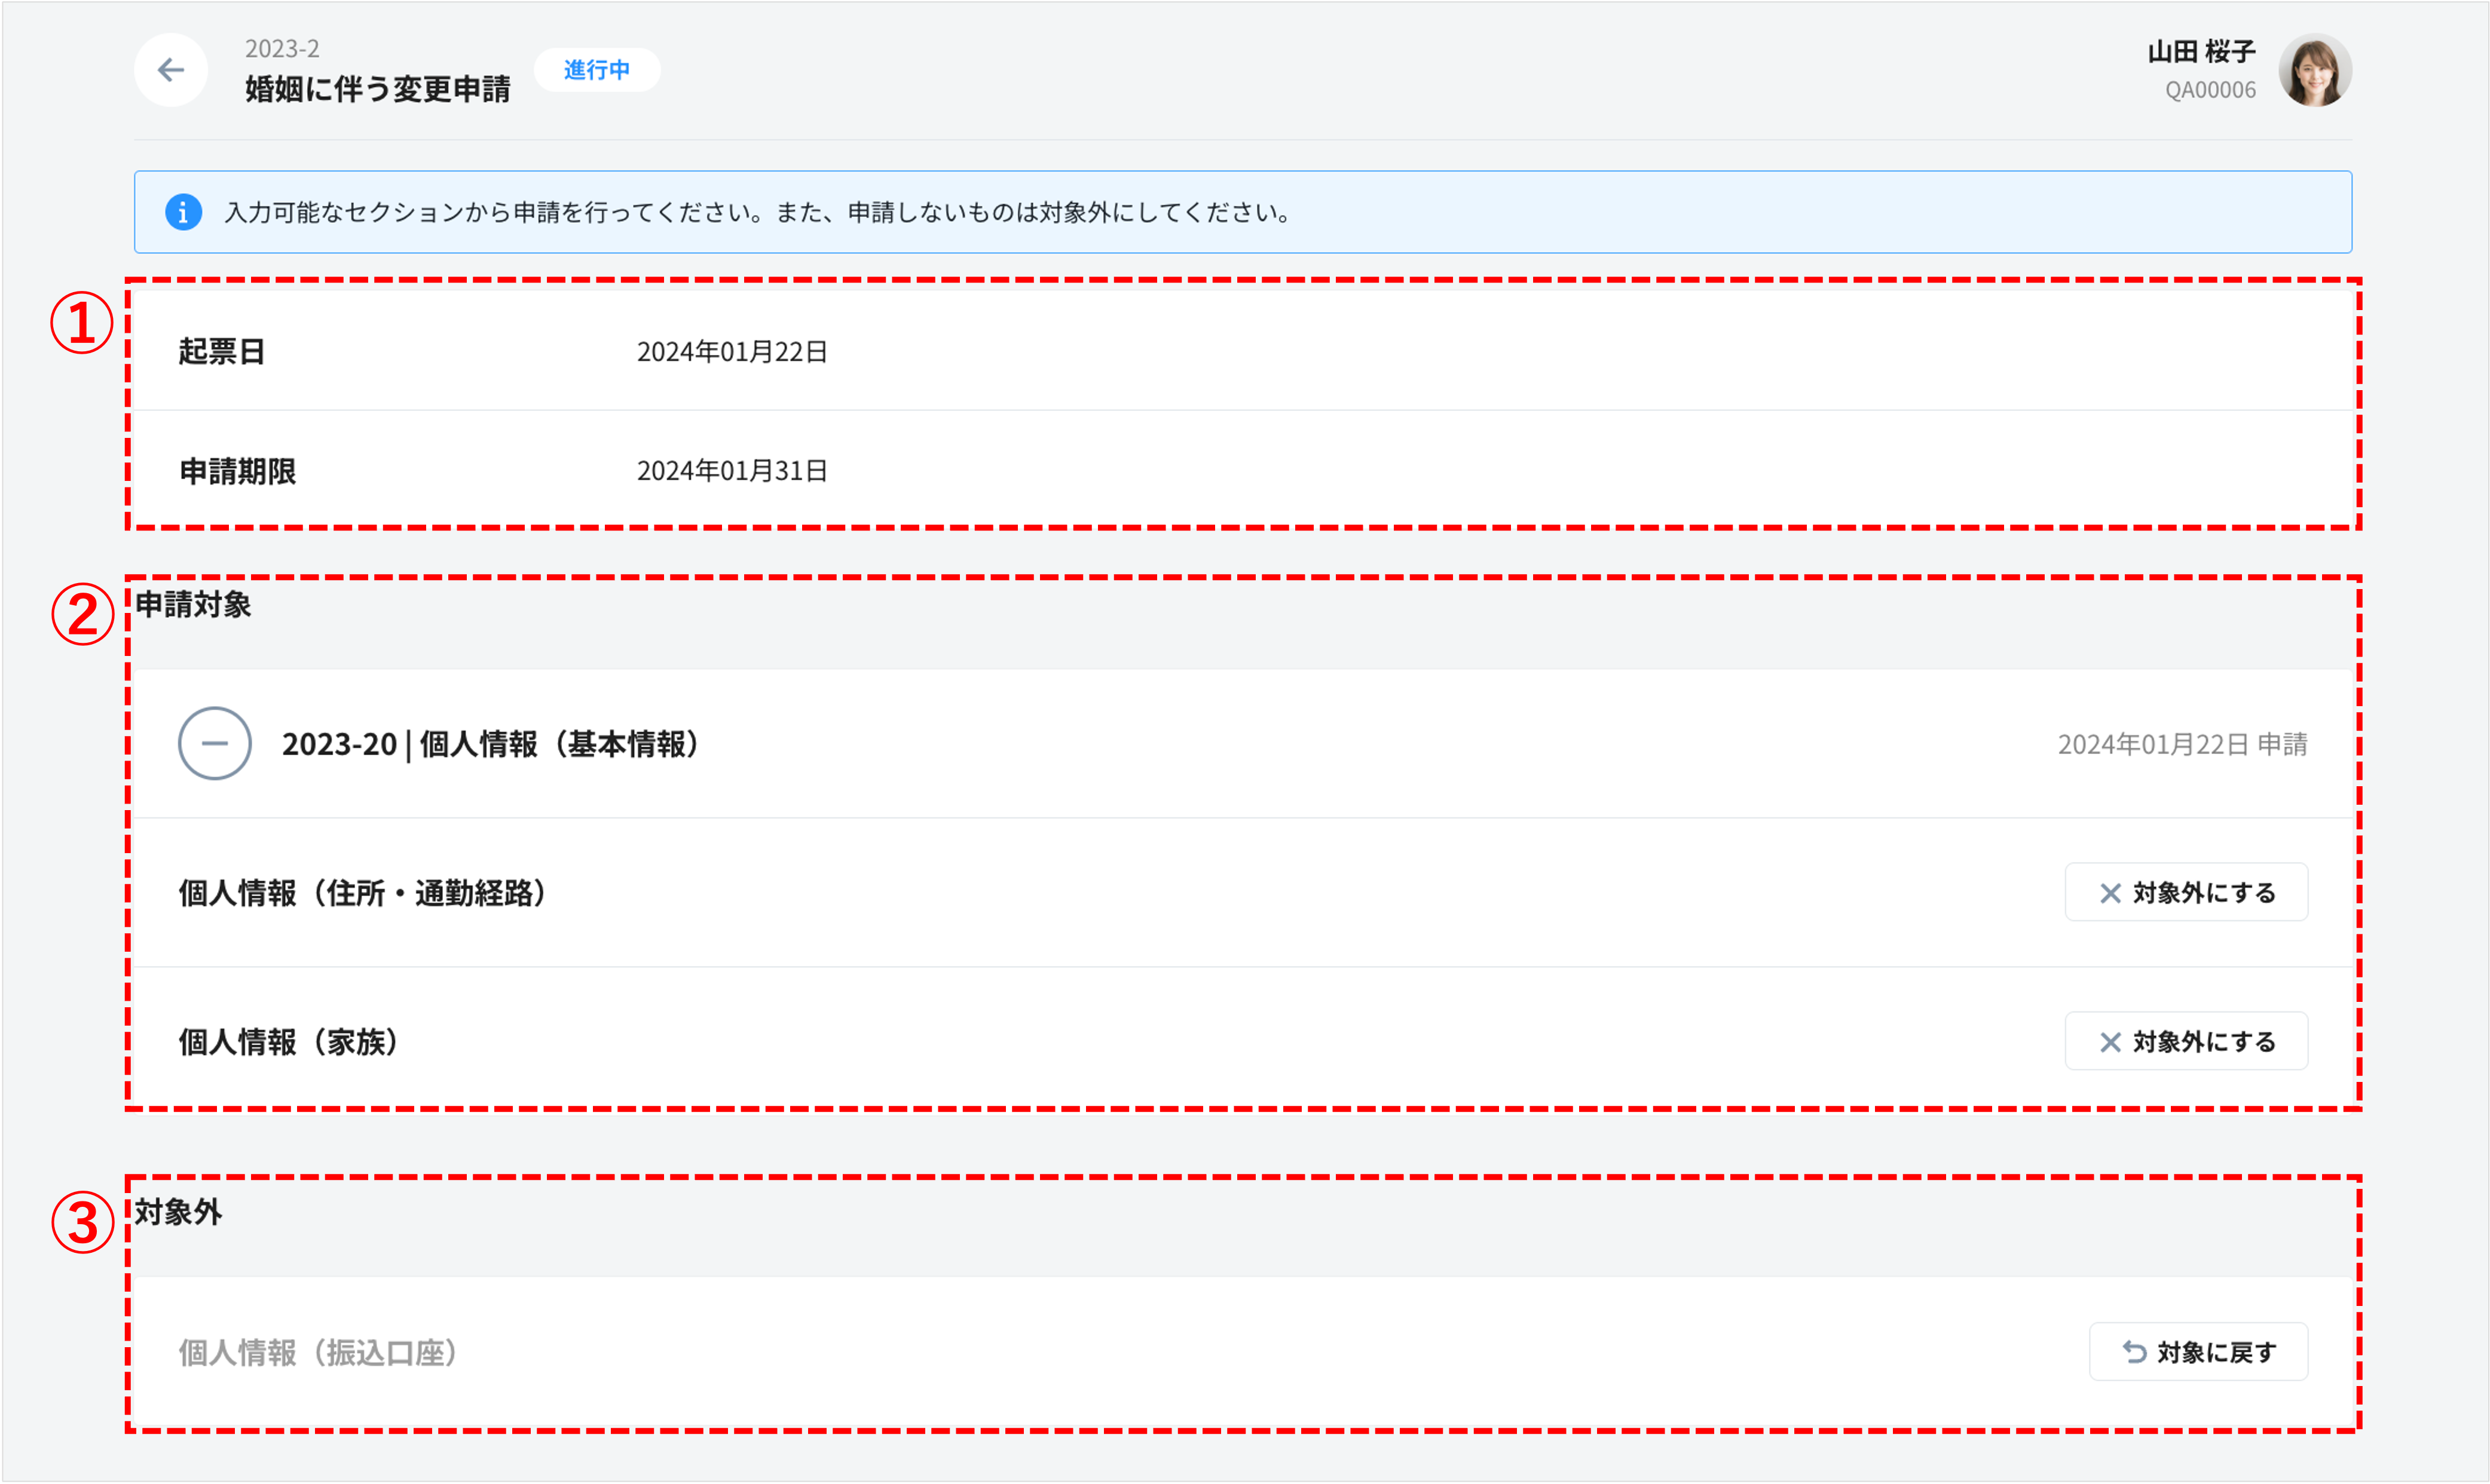Click the back arrow to return

coord(170,69)
